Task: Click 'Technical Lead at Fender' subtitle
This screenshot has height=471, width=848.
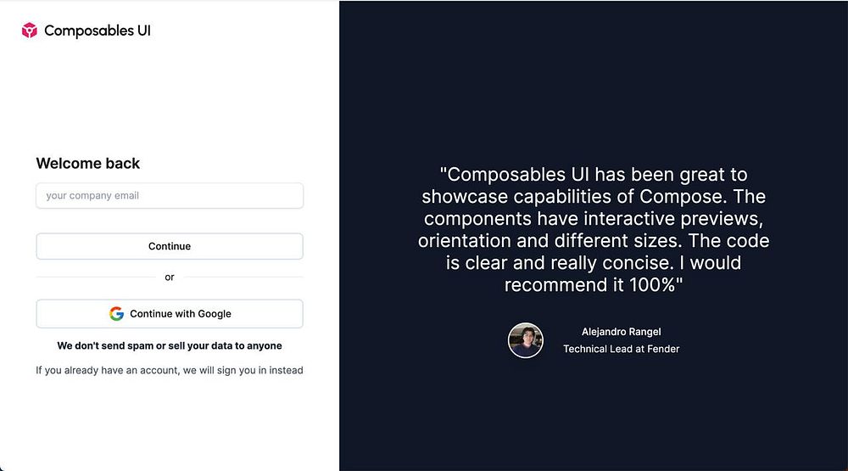Action: point(621,349)
